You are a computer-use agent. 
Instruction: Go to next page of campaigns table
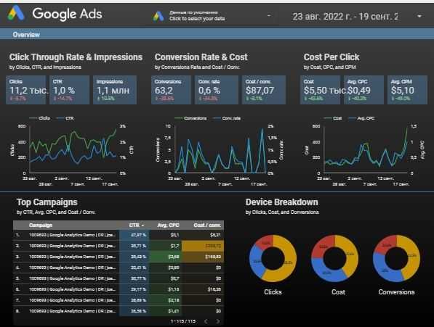[218, 321]
